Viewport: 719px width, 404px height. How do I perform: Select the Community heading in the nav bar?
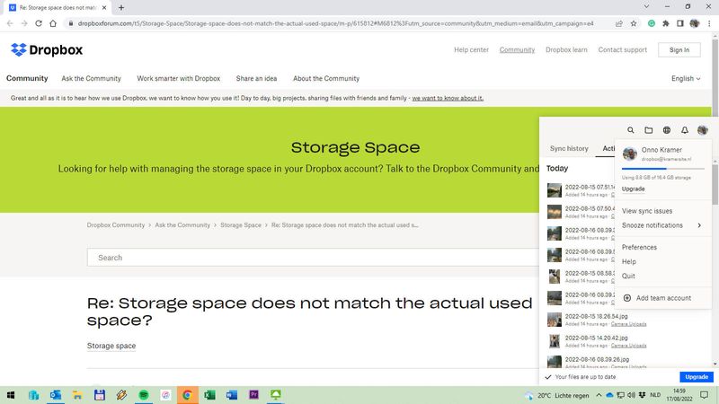pos(27,78)
